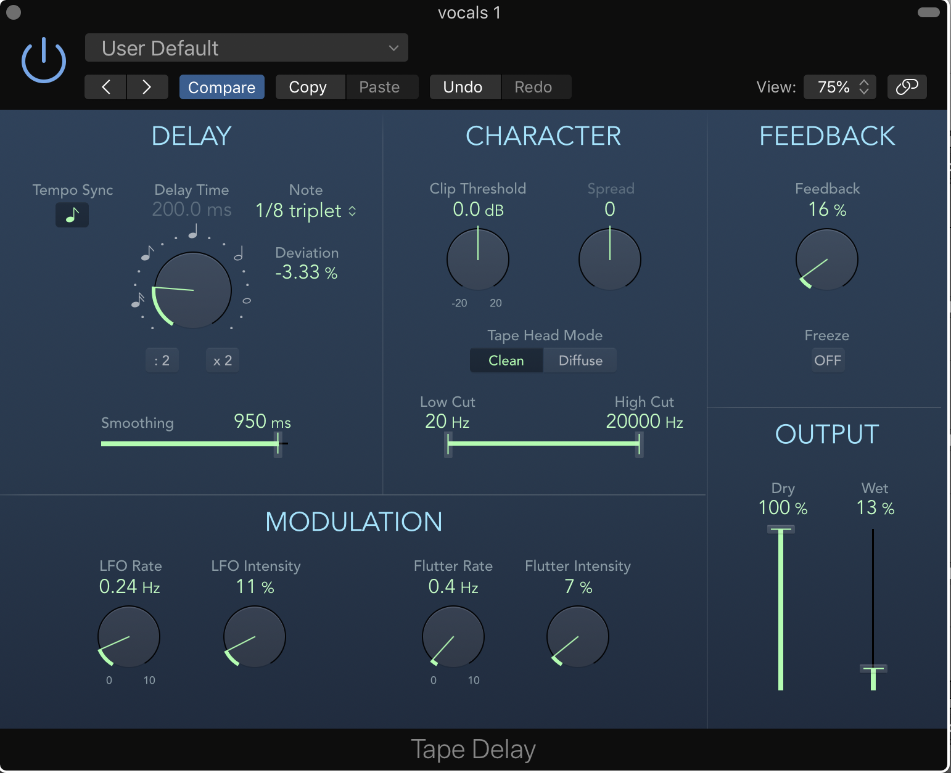Click the Undo button
The width and height of the screenshot is (951, 773).
pos(465,87)
